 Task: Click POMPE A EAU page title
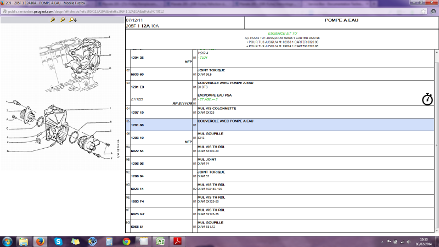click(341, 20)
